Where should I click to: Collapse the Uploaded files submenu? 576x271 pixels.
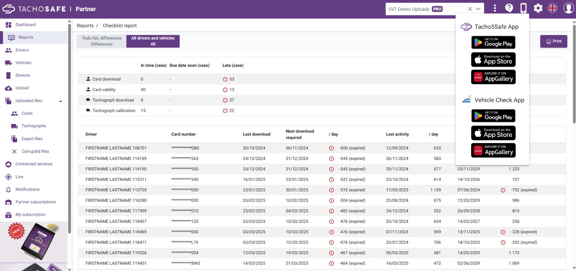pyautogui.click(x=60, y=101)
